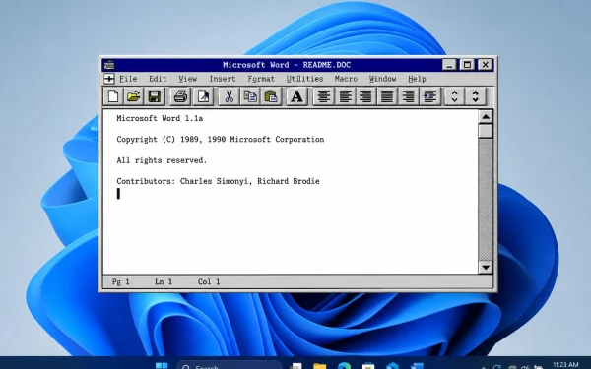This screenshot has width=591, height=369.
Task: Click the "All rights reserved." line
Action: (162, 160)
